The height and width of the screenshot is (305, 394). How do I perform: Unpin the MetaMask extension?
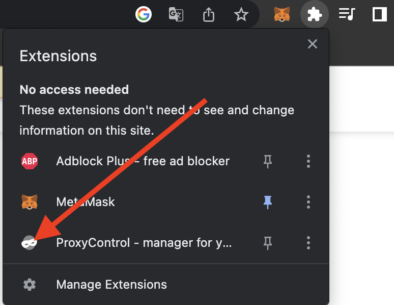(268, 202)
